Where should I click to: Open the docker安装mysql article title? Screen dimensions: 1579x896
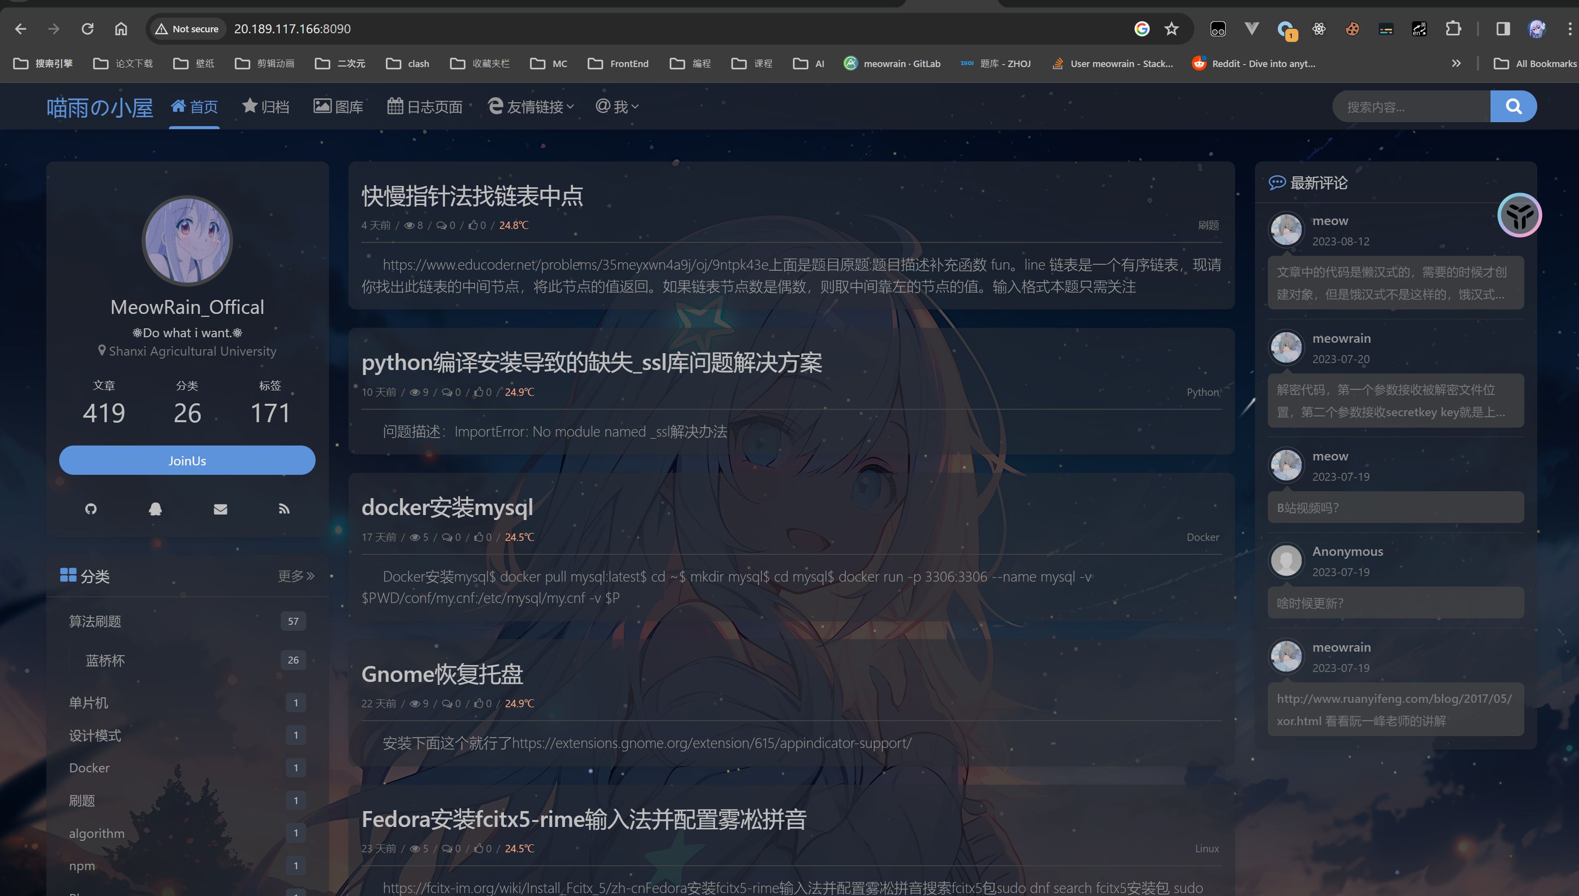coord(447,507)
